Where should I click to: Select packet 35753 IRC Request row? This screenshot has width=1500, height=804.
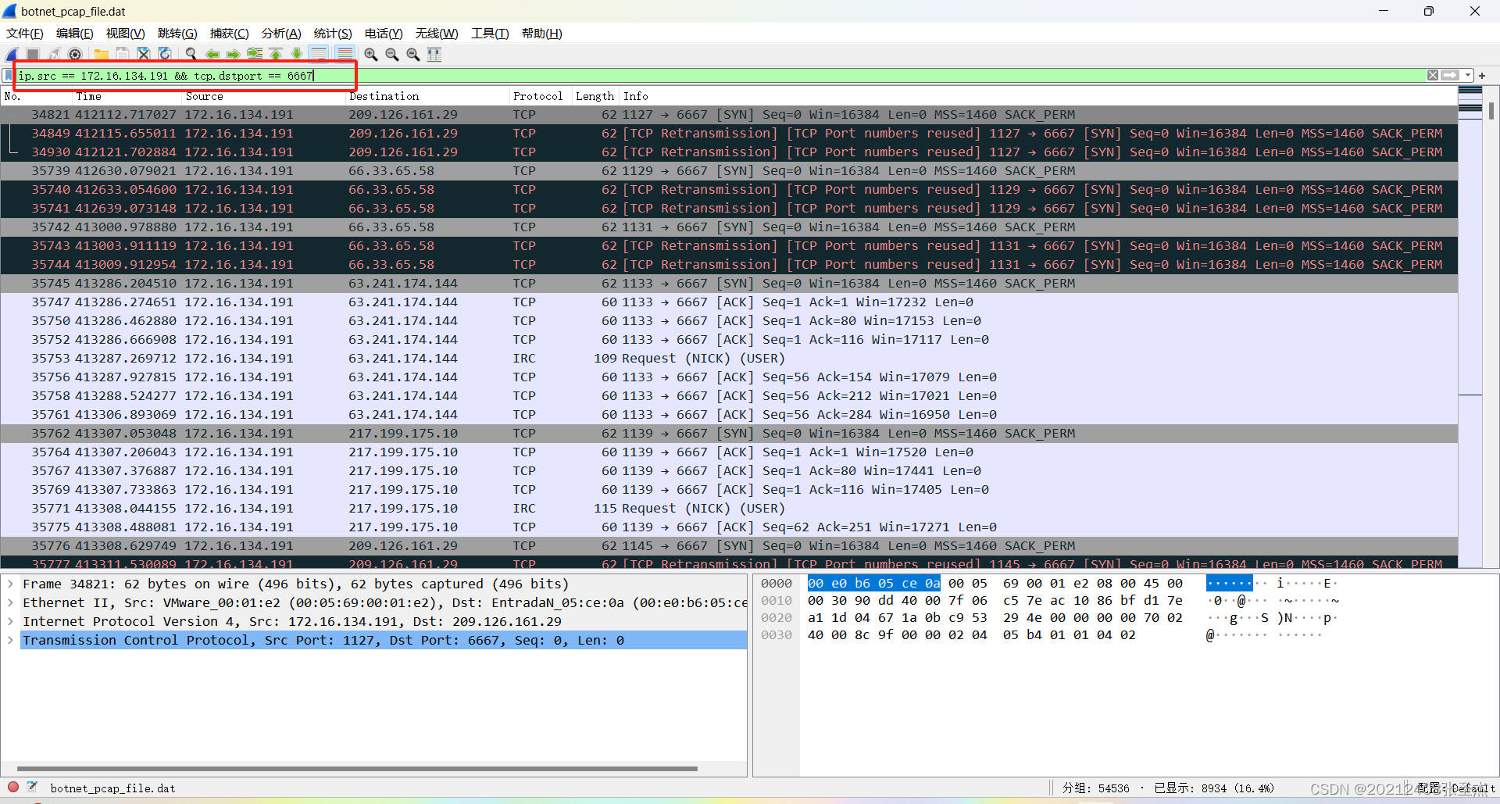point(729,358)
